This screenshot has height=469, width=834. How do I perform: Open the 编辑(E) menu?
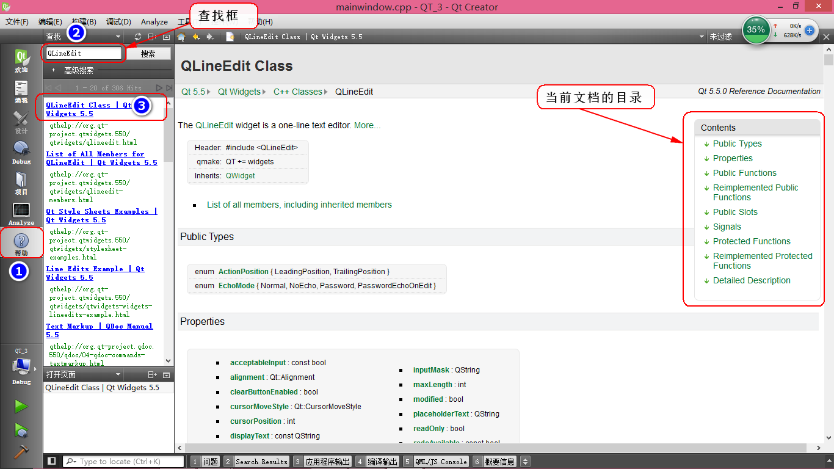point(50,22)
